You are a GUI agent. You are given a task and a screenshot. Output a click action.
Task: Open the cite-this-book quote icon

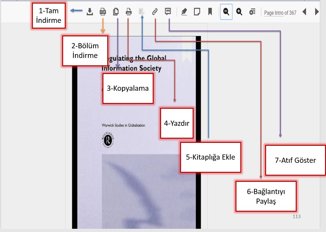point(168,12)
